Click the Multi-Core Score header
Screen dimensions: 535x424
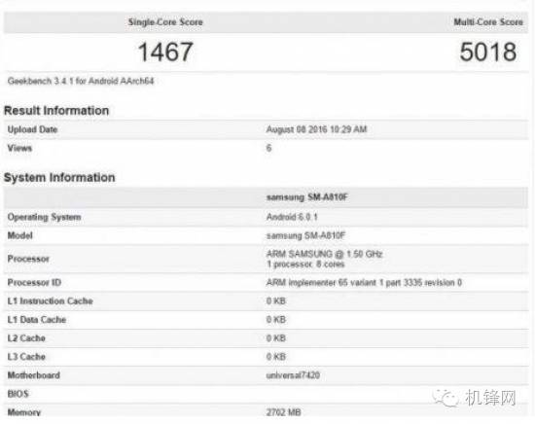pos(488,22)
